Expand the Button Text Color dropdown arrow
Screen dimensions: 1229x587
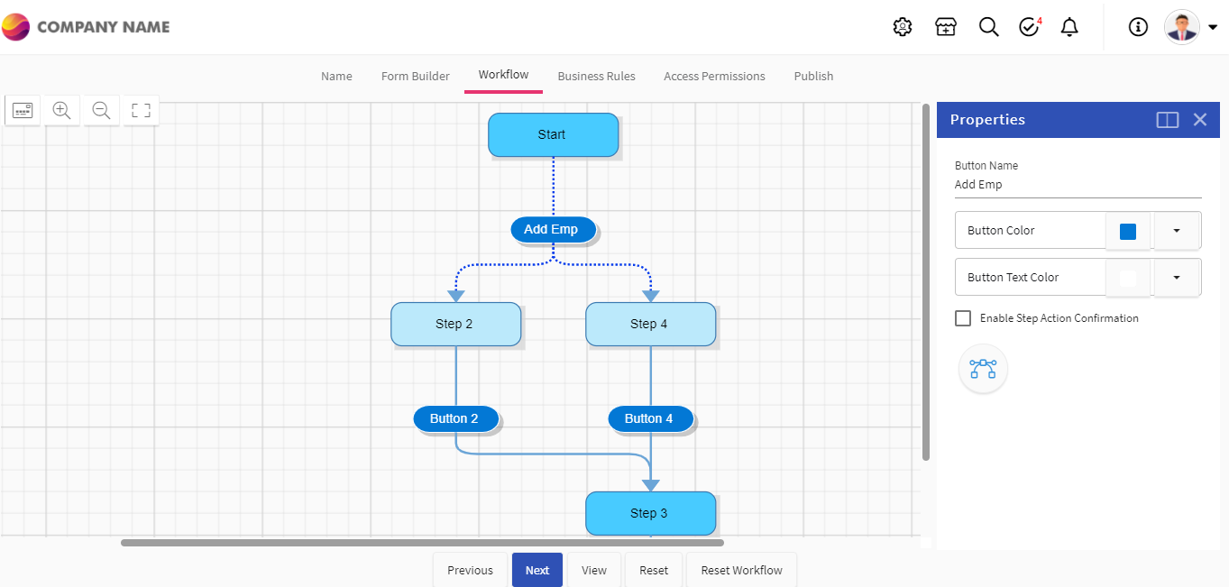(1177, 278)
